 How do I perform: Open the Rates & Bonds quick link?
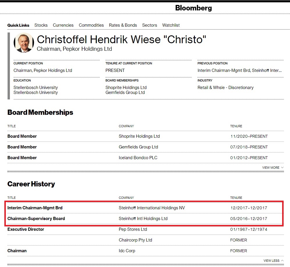pyautogui.click(x=123, y=25)
